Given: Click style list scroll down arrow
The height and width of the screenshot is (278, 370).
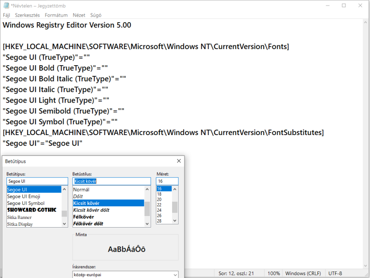Looking at the screenshot, I should click(147, 224).
